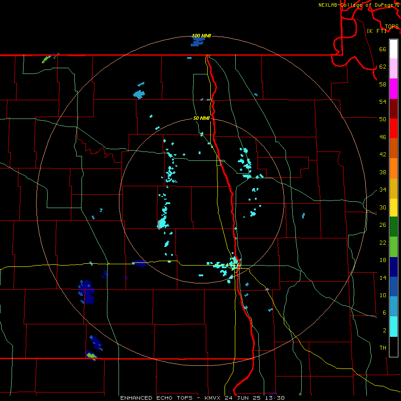The width and height of the screenshot is (401, 401).
Task: Click the 34 scale label
Action: 383,190
